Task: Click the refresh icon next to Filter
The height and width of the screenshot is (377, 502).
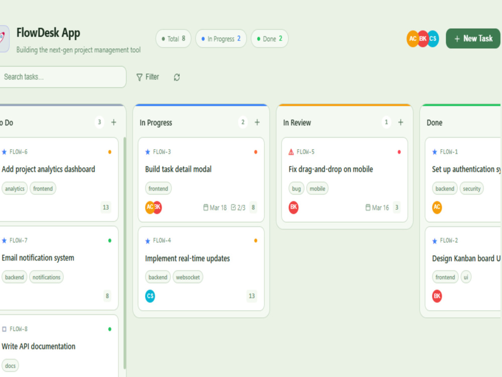Action: pos(177,77)
